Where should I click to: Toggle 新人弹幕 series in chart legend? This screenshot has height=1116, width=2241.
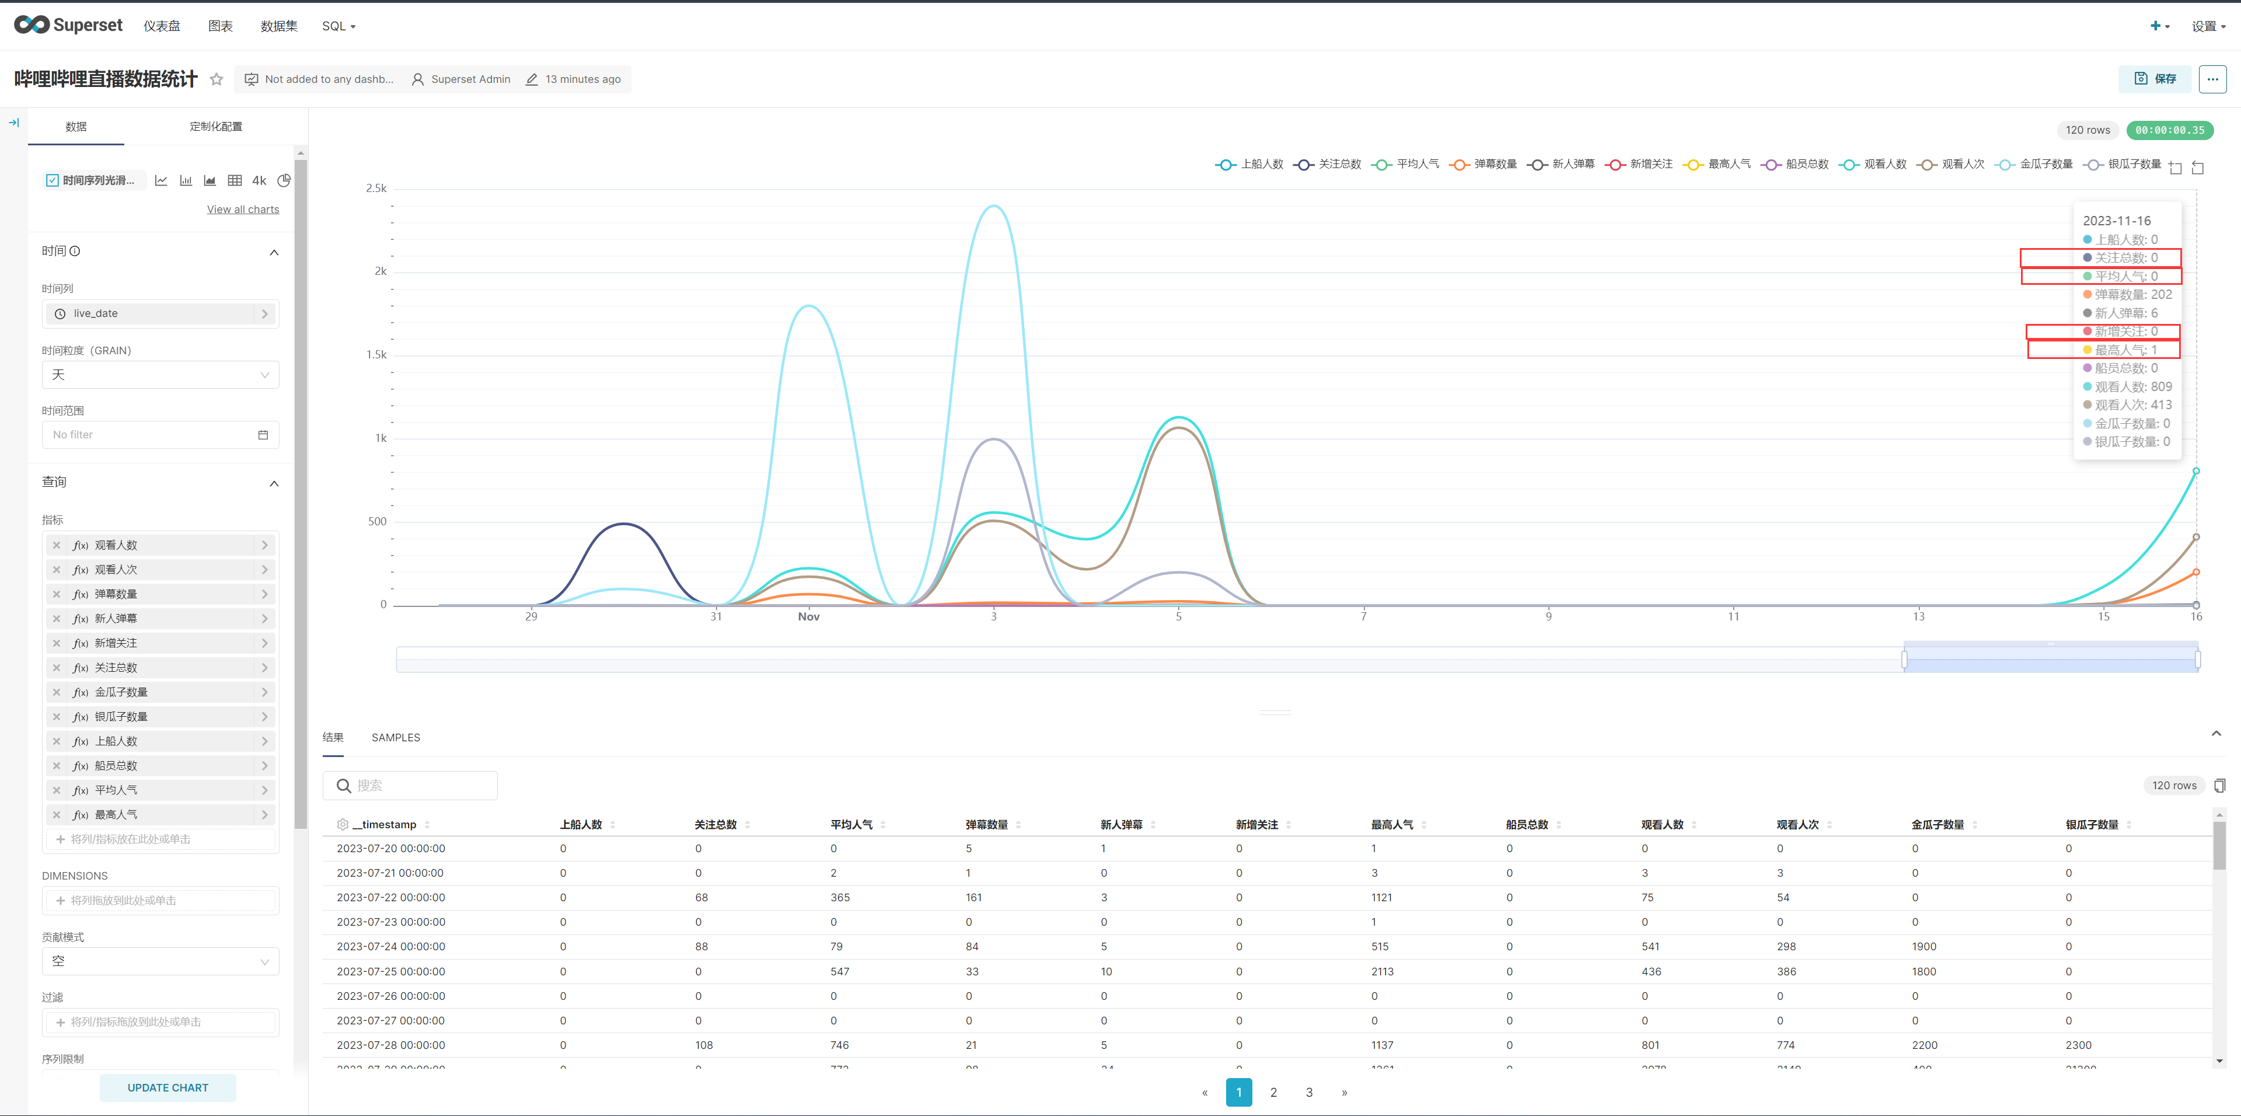1561,163
